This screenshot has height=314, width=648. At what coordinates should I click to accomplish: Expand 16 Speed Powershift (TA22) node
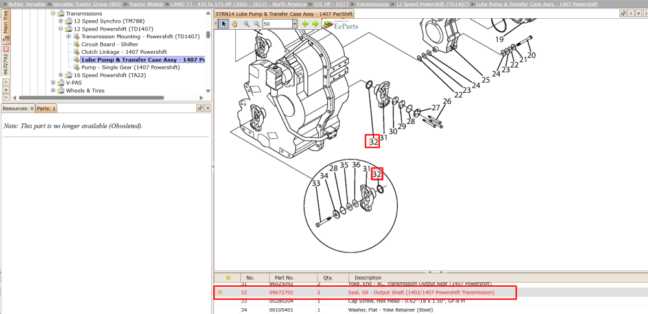pyautogui.click(x=61, y=75)
